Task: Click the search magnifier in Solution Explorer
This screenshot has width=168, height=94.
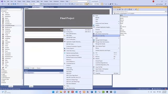Action: [x=166, y=11]
